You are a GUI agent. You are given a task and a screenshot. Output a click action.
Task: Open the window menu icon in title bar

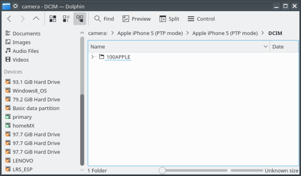tap(6, 6)
